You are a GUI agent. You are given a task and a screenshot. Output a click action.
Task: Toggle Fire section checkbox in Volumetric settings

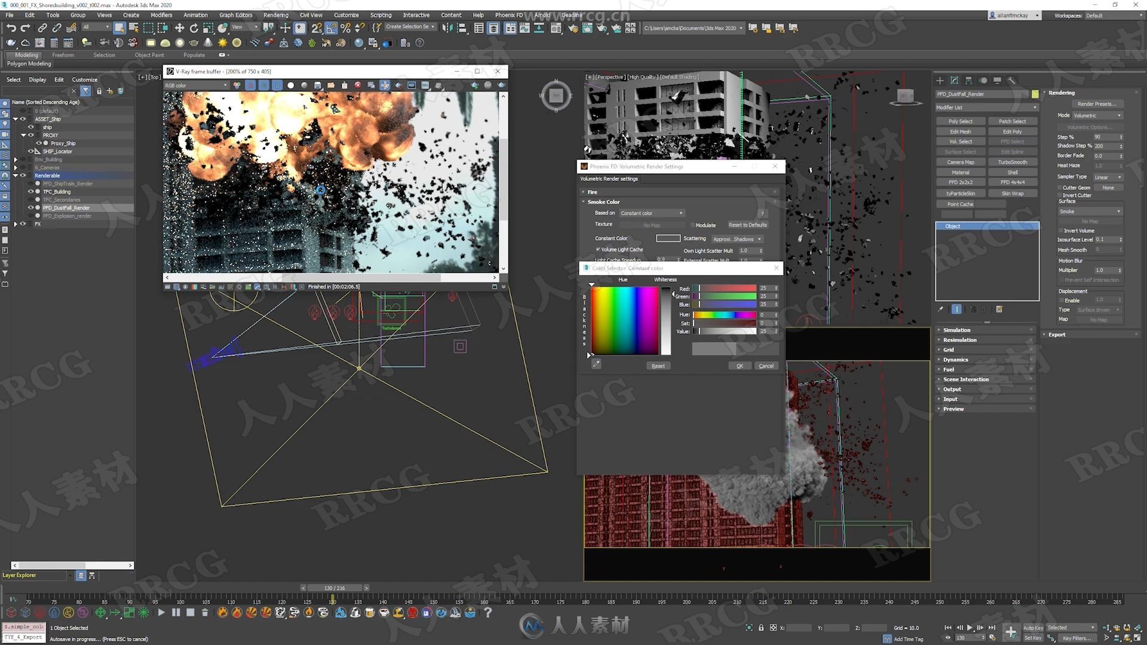pos(774,191)
